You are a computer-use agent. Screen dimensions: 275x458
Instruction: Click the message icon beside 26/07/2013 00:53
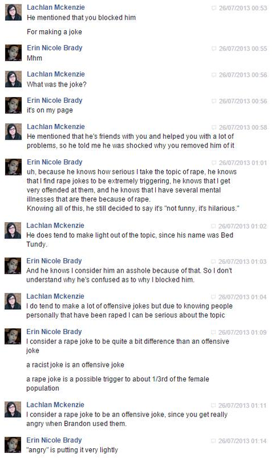click(x=214, y=8)
